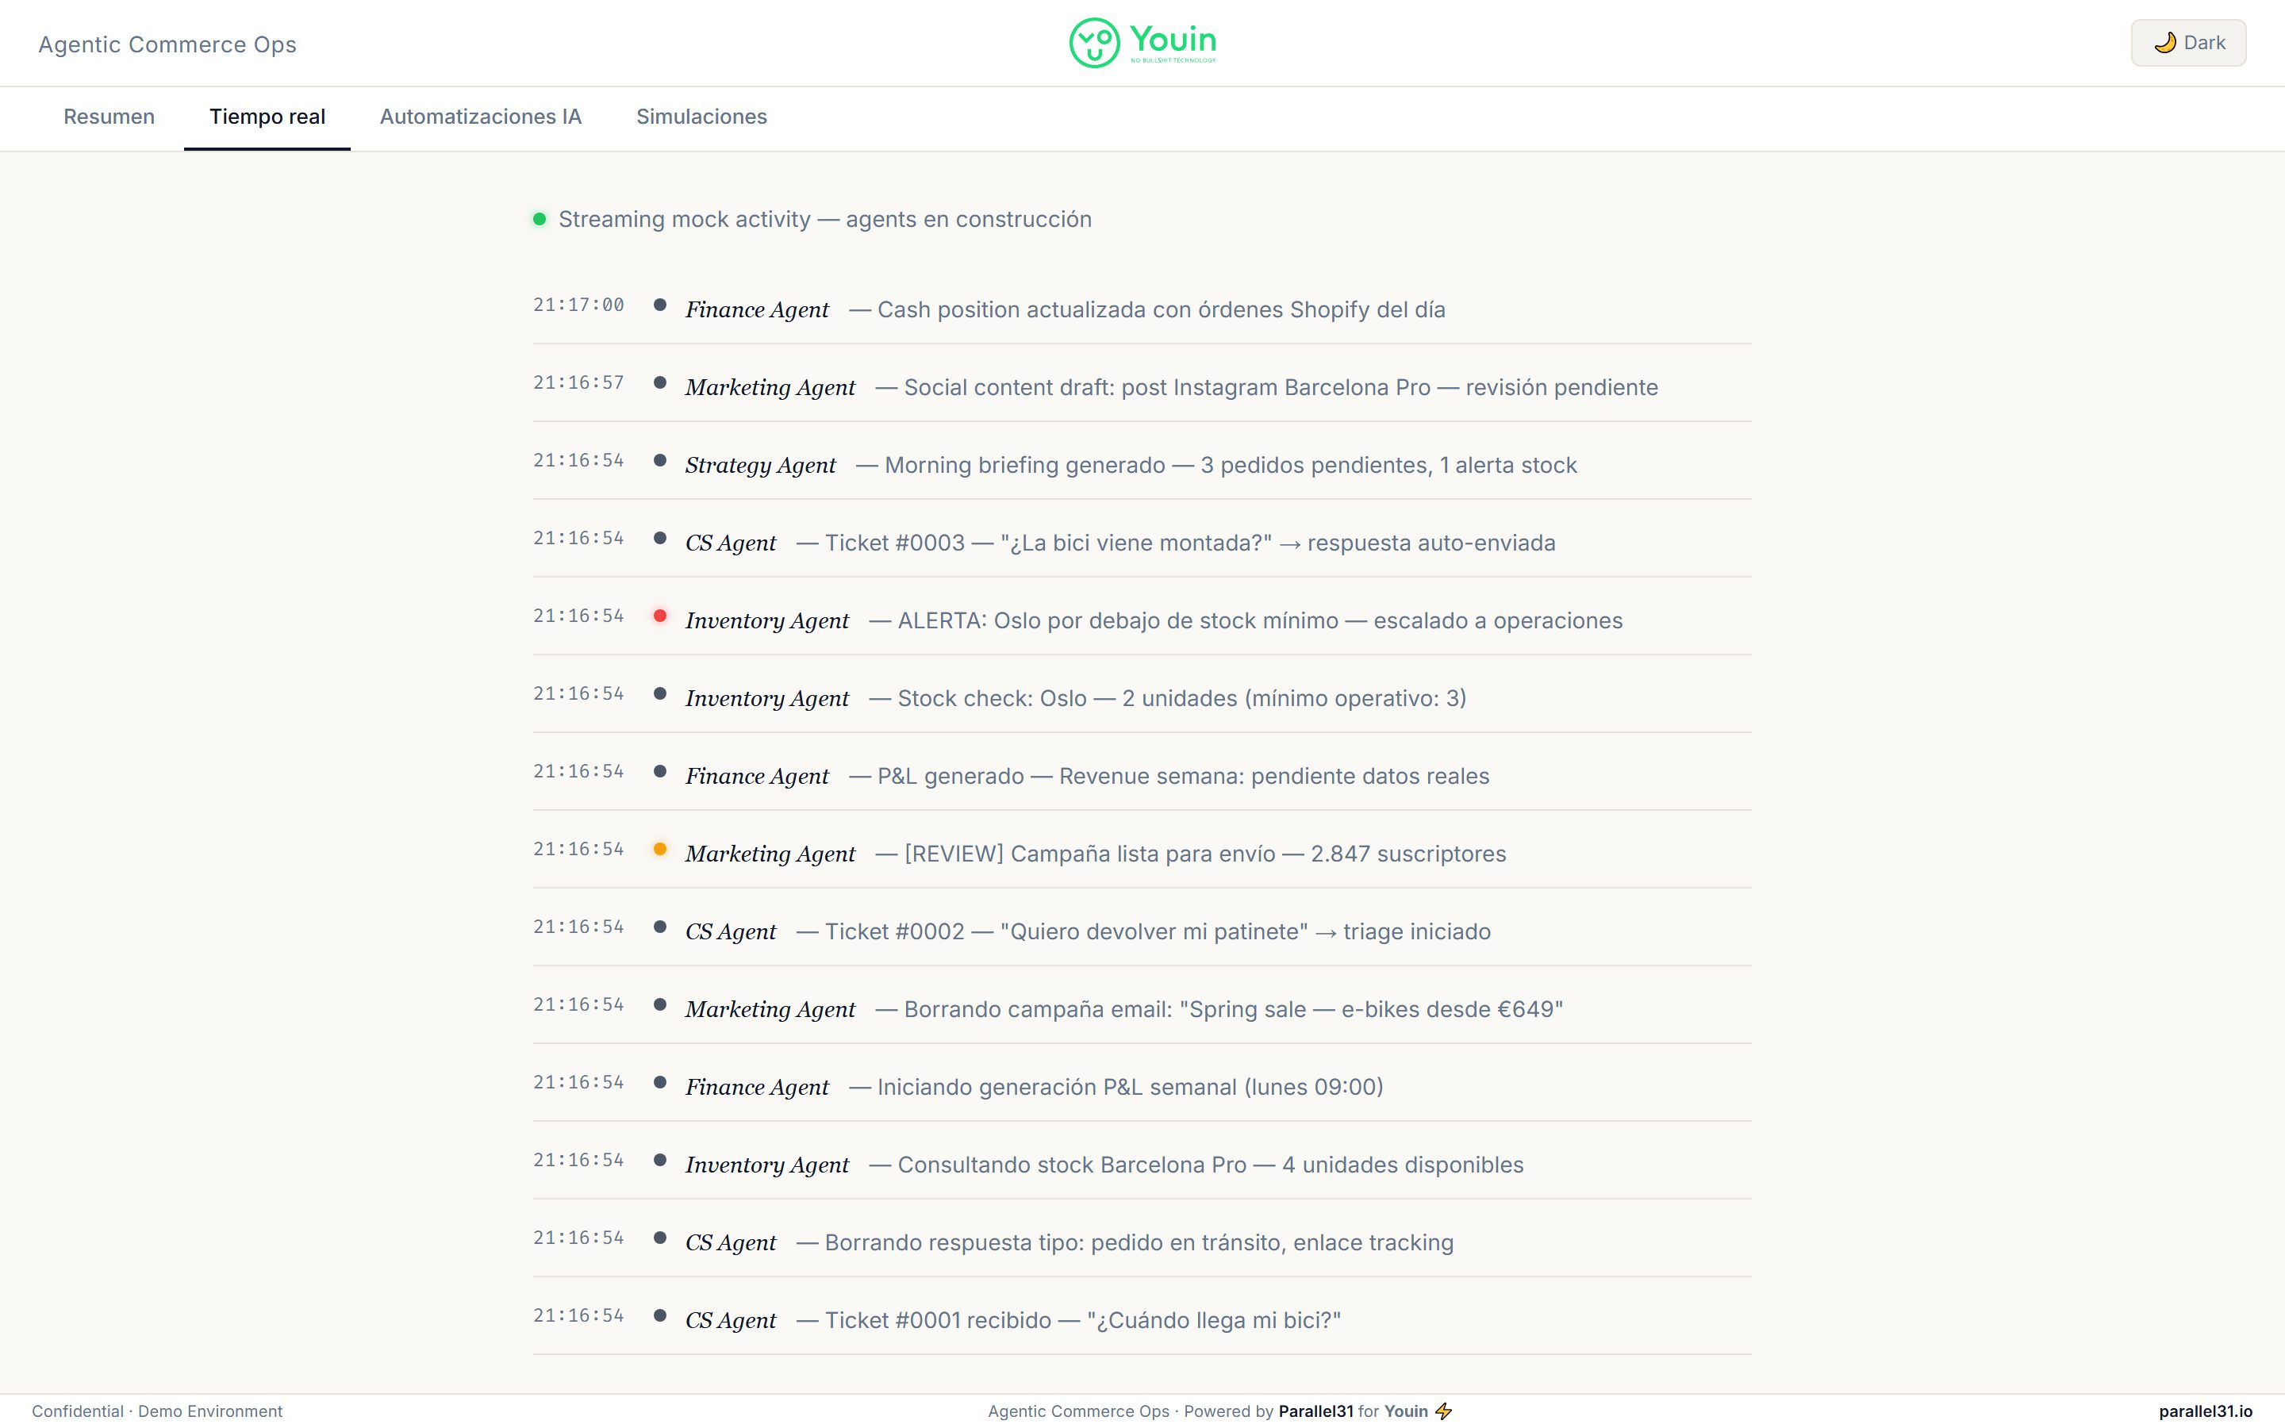
Task: Click the Youin logo
Action: pyautogui.click(x=1142, y=43)
